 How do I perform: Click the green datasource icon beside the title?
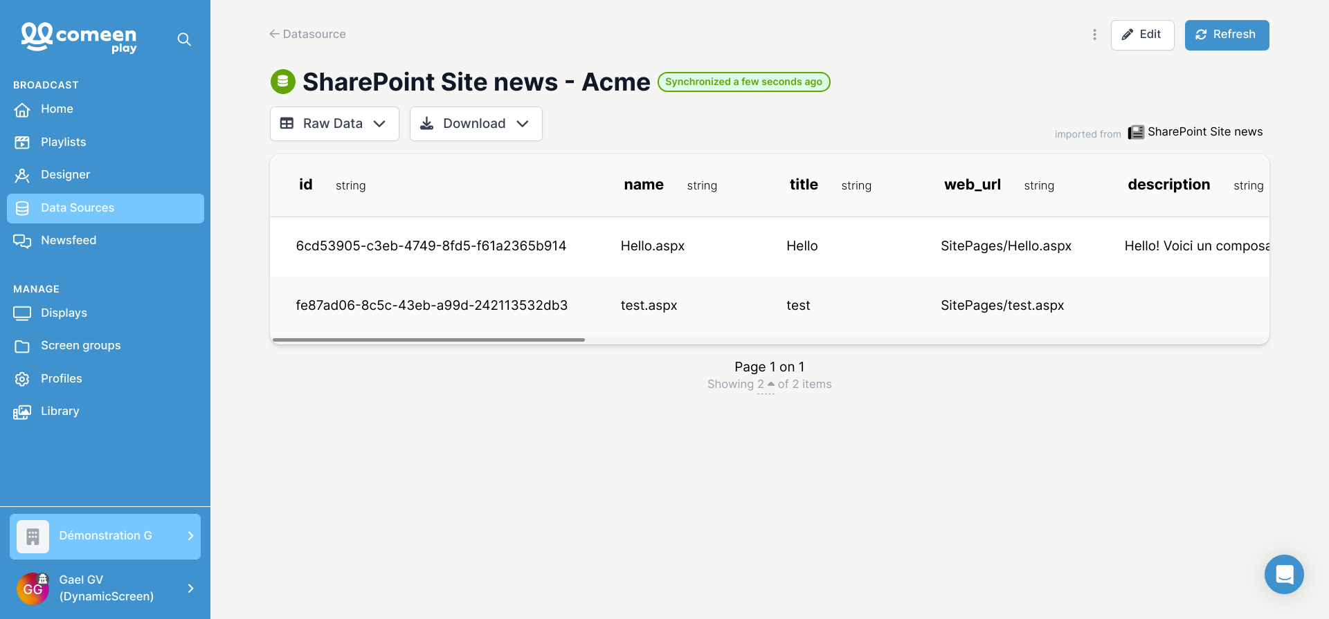282,82
